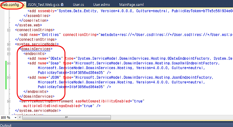Collapse the endpoints element
Viewport: 233px width, 127px height.
coord(9,54)
